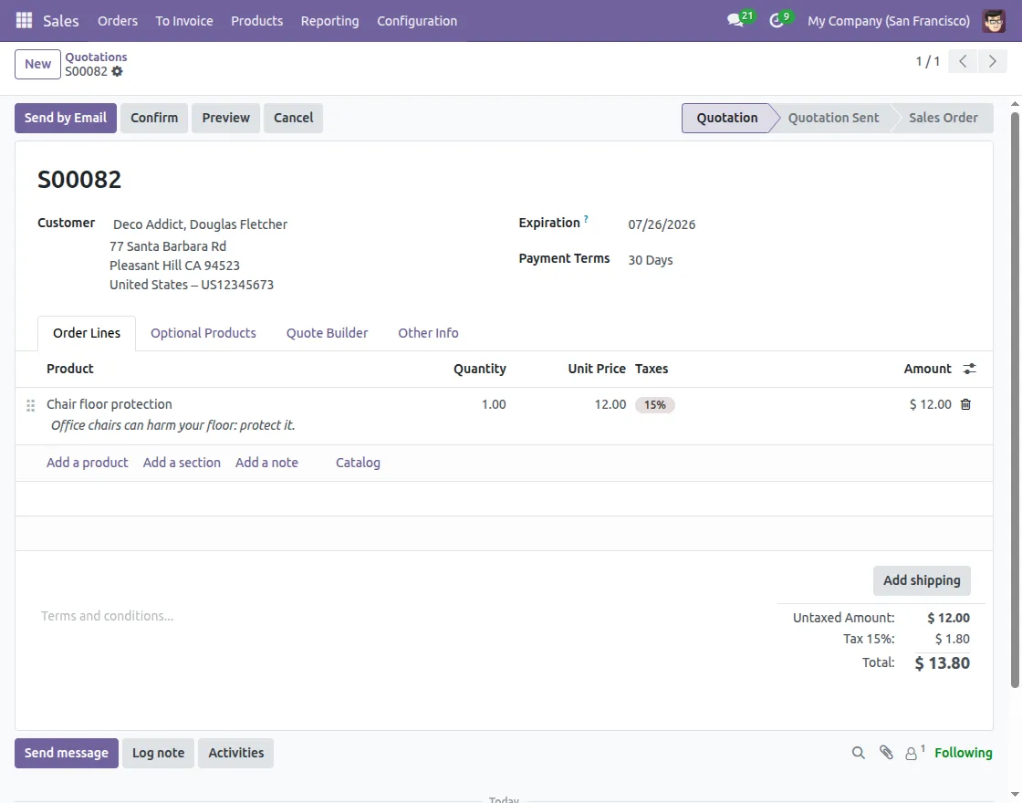Go to previous record arrow
Viewport: 1022px width, 803px height.
(x=963, y=61)
